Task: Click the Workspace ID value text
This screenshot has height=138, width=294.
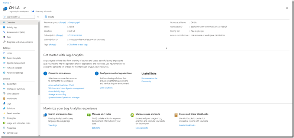Action: (x=209, y=27)
